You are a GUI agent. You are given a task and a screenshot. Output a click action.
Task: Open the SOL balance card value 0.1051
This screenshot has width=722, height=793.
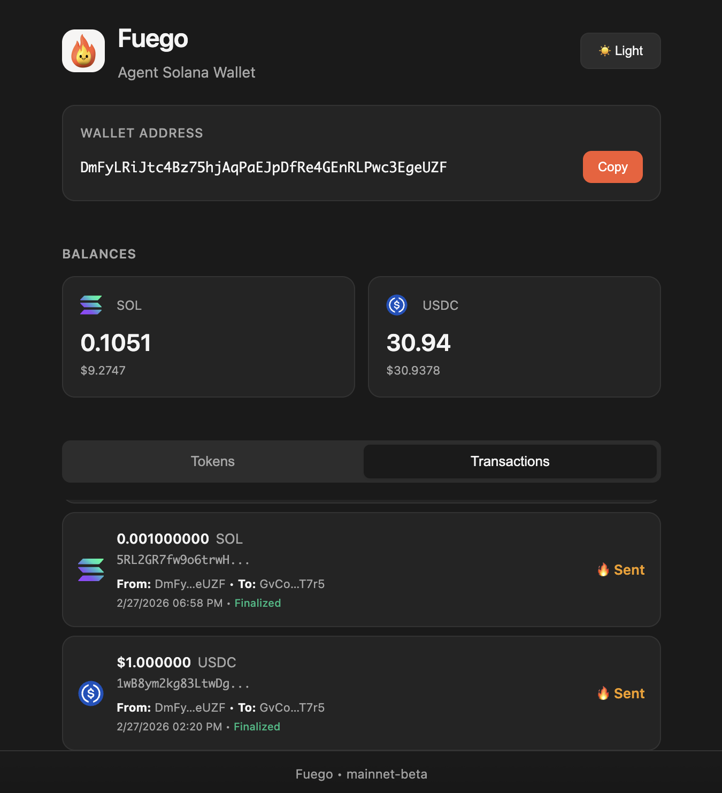click(116, 343)
